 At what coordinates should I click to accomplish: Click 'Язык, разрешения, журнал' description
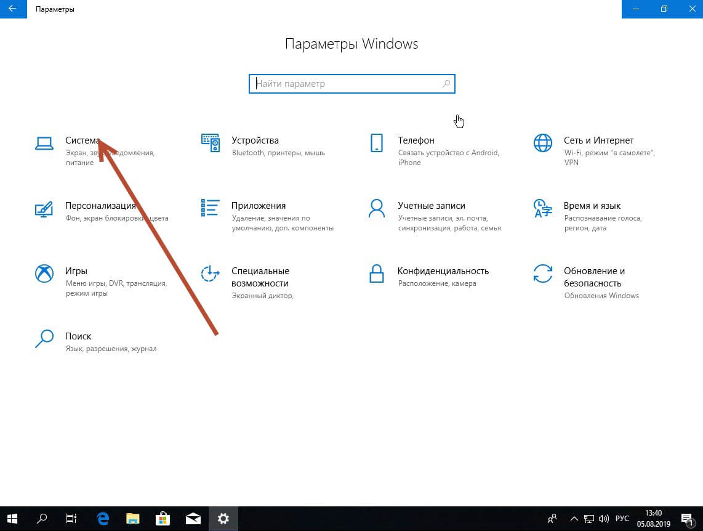pos(111,349)
